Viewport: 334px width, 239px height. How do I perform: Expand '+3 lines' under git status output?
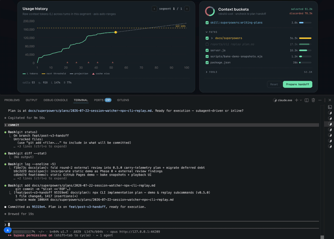(x=40, y=146)
